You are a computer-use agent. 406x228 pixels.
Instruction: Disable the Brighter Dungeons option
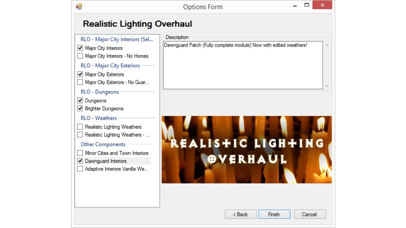(80, 108)
